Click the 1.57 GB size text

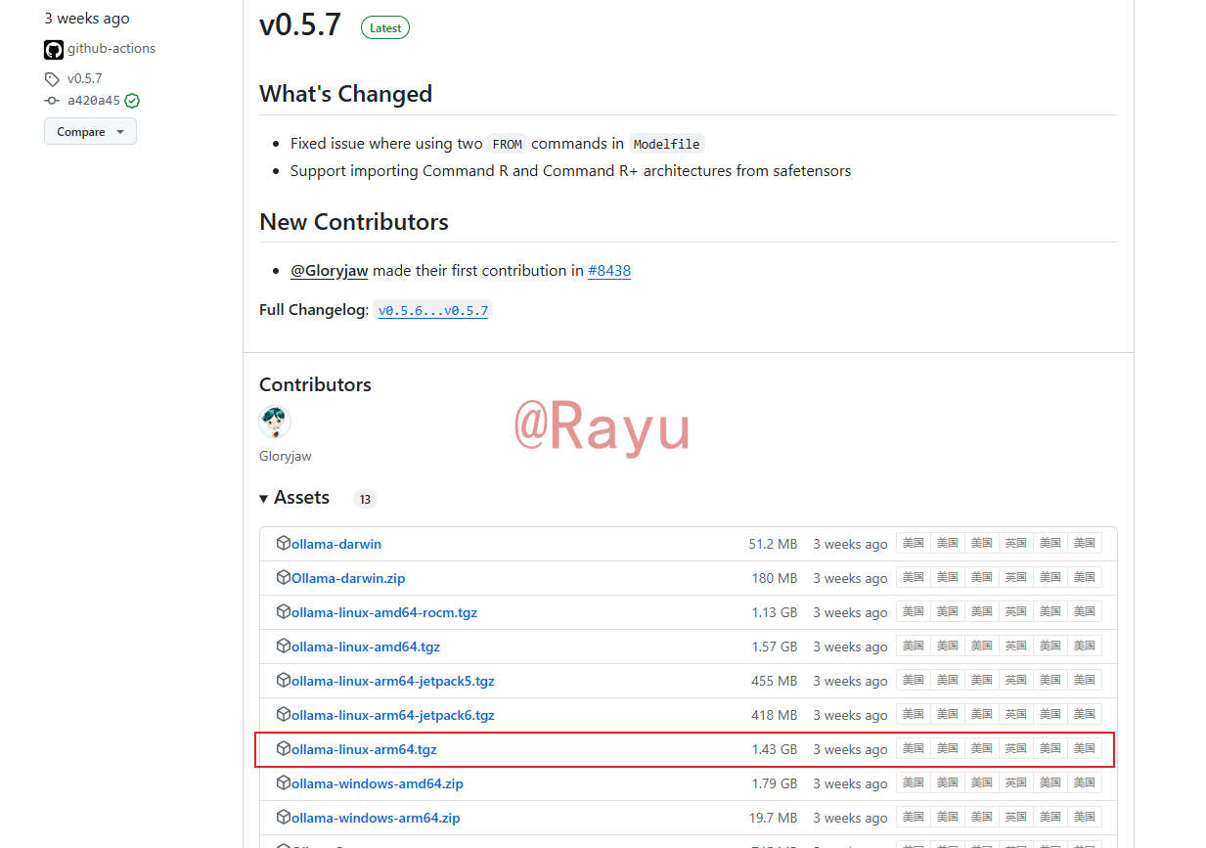click(x=775, y=647)
